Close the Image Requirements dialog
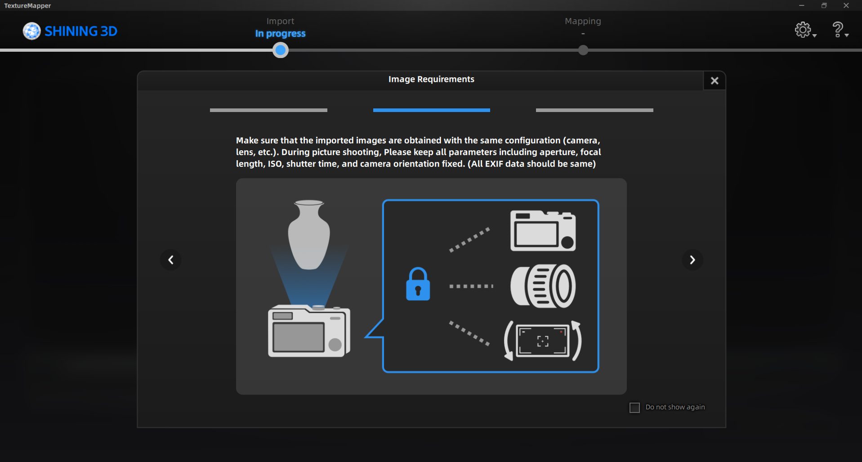 [x=714, y=81]
